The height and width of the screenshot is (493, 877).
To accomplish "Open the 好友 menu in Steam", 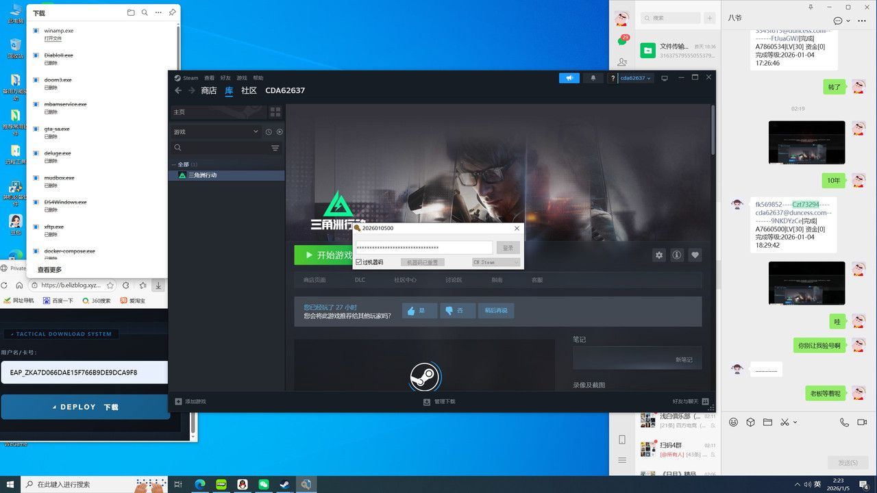I will (x=225, y=78).
